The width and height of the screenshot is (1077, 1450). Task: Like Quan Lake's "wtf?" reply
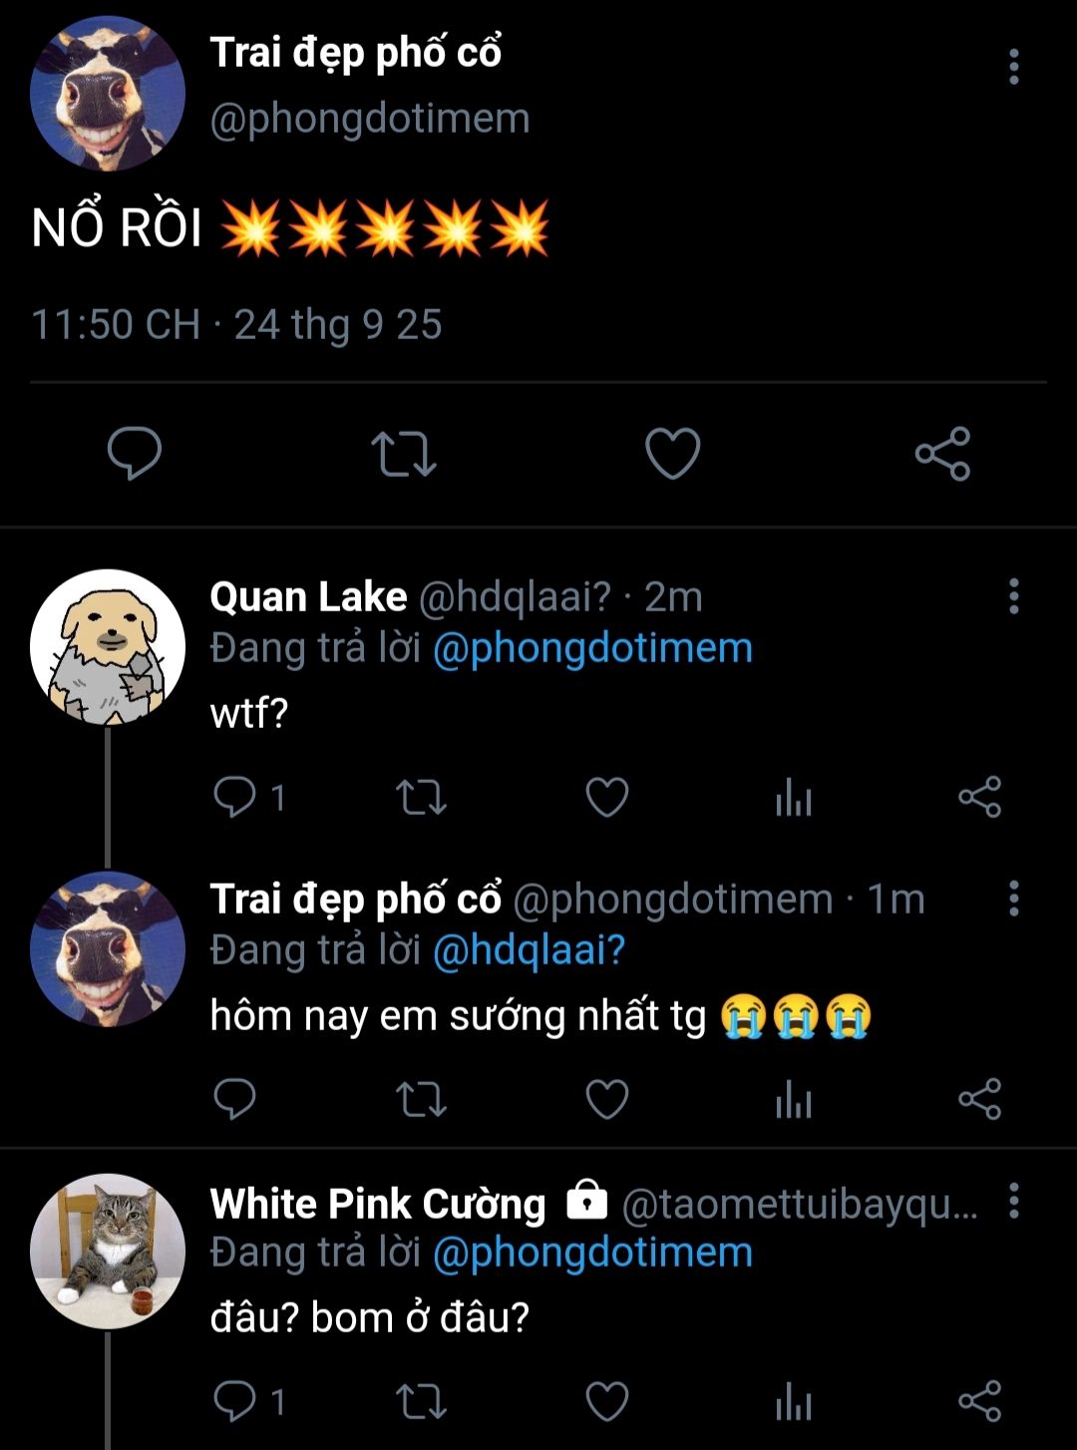coord(606,797)
